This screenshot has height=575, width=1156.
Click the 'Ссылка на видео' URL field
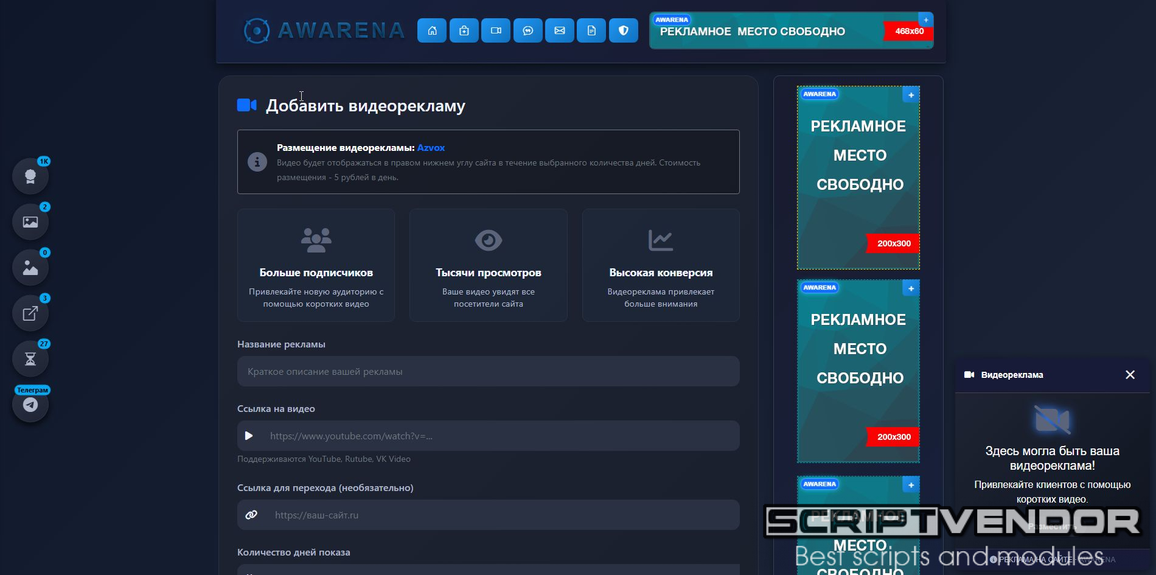point(499,436)
